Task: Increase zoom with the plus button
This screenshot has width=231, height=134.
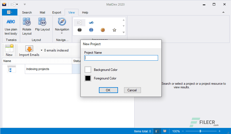Action: coord(219,131)
